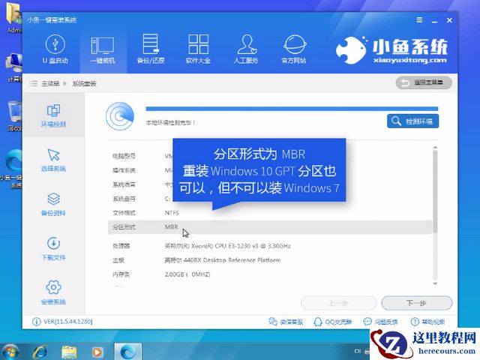This screenshot has width=480, height=360.
Task: Click the detection progress bar
Action: coord(292,109)
